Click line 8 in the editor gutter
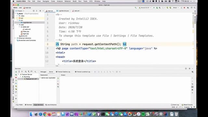Screen dimensions: 208x117 48,44
